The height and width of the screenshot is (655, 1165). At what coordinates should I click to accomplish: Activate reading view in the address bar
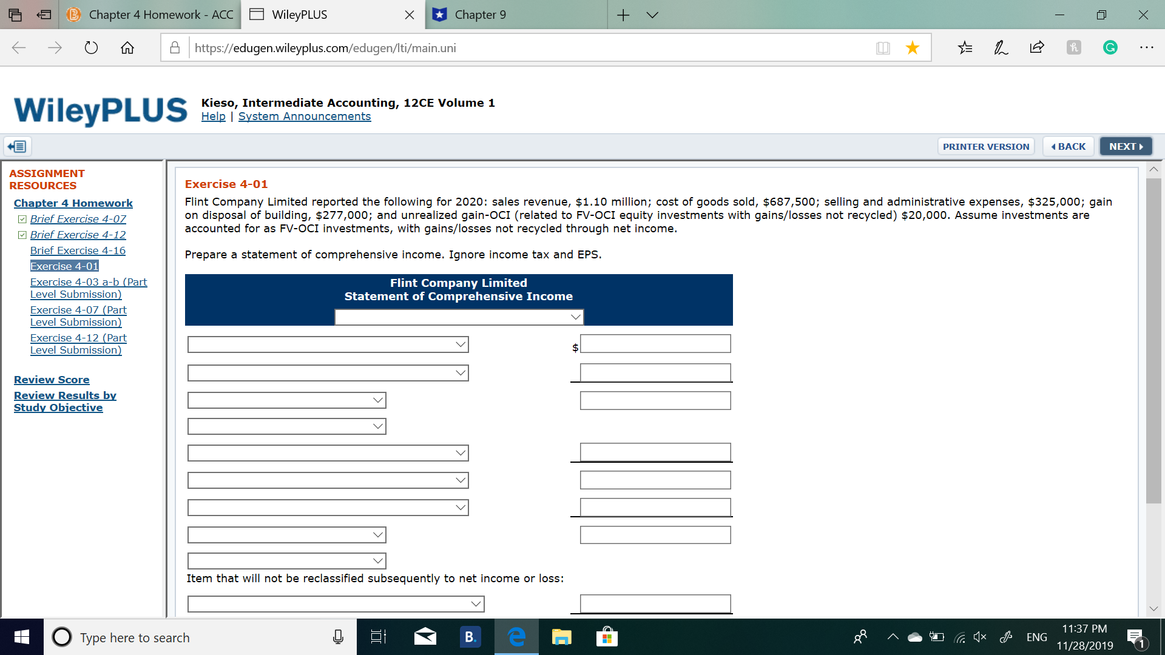pos(884,47)
